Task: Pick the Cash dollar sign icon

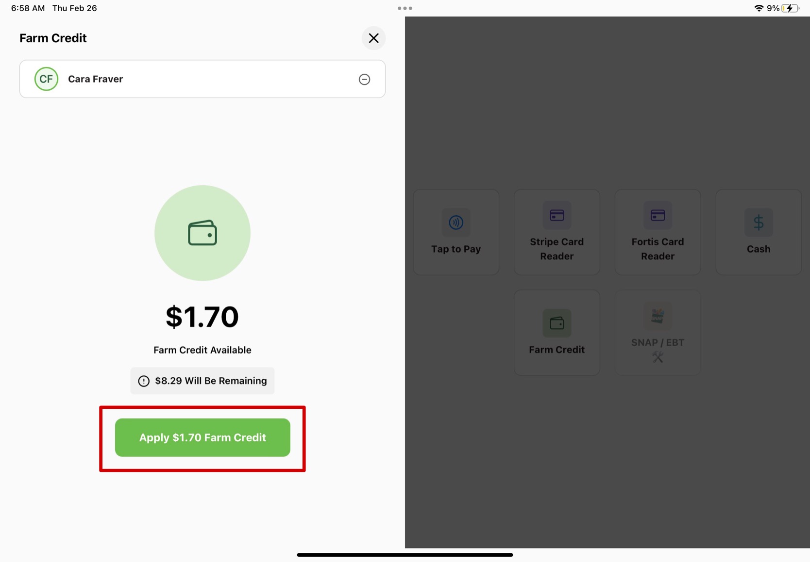Action: 758,223
